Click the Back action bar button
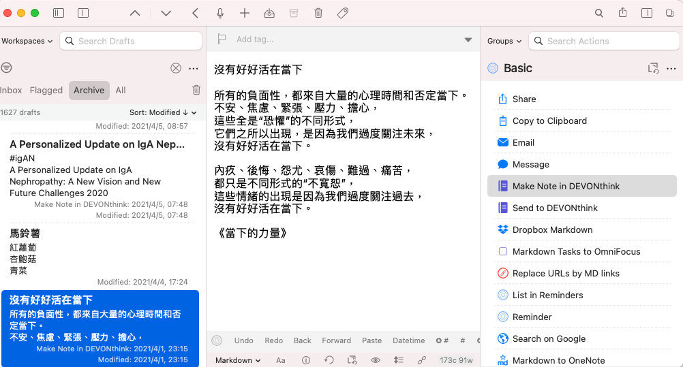683x367 pixels. [302, 340]
